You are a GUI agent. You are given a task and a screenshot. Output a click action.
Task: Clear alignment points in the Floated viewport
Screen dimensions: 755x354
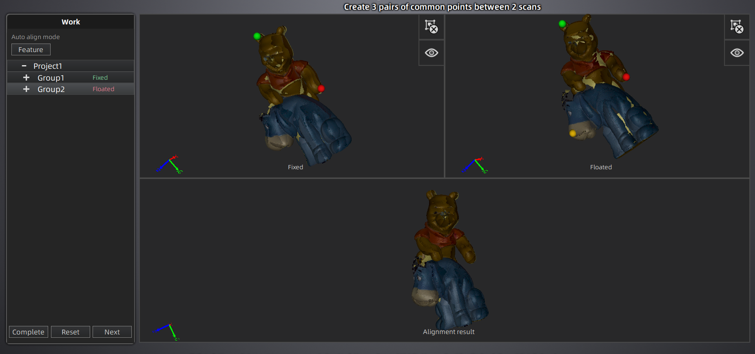(737, 27)
